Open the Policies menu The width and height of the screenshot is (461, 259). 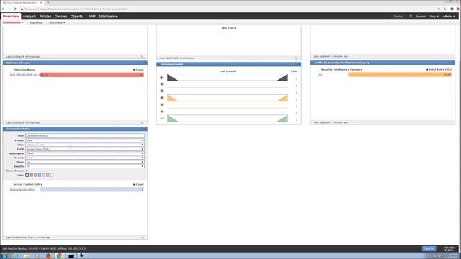[x=45, y=16]
